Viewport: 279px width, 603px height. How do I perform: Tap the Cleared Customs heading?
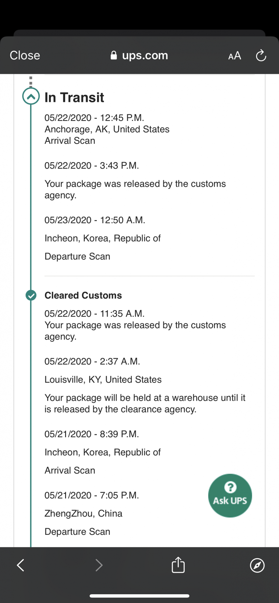[x=83, y=295]
